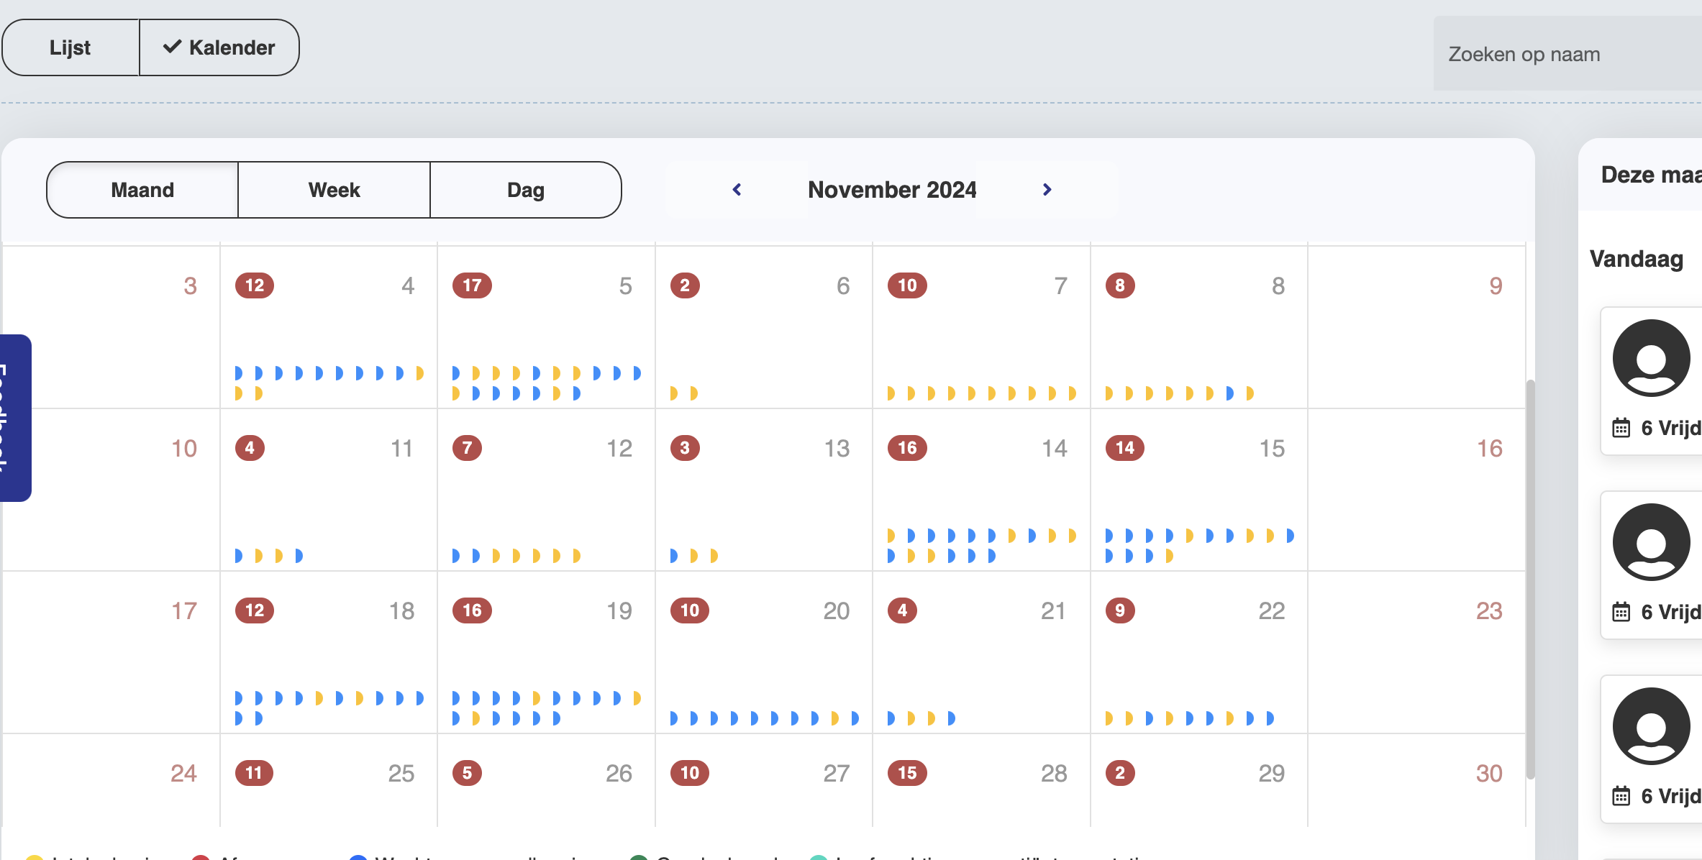Click into the 'Zoeken op naam' search field
1702x860 pixels.
point(1568,54)
